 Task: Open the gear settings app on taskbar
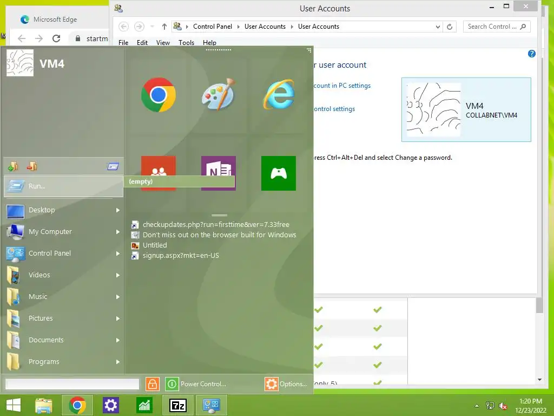pyautogui.click(x=110, y=405)
